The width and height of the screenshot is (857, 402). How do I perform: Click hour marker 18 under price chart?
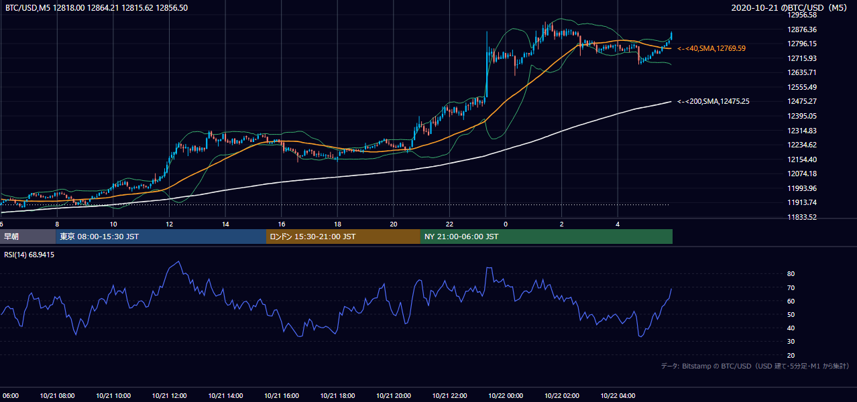point(337,224)
